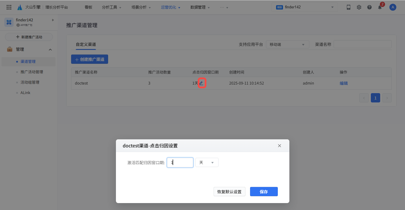Viewport: 405px width, 210px height.
Task: Click 保存 button in dialog
Action: click(264, 192)
